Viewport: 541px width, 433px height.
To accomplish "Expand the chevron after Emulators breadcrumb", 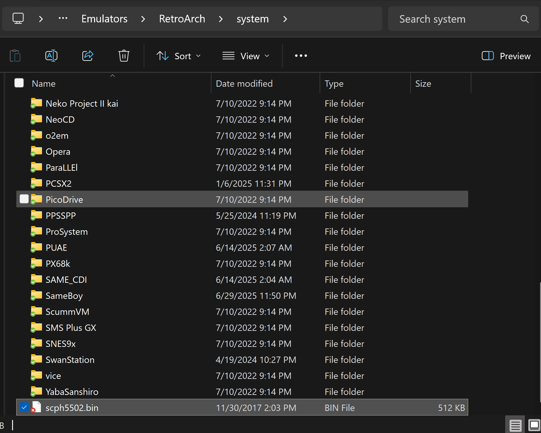I will (x=143, y=19).
